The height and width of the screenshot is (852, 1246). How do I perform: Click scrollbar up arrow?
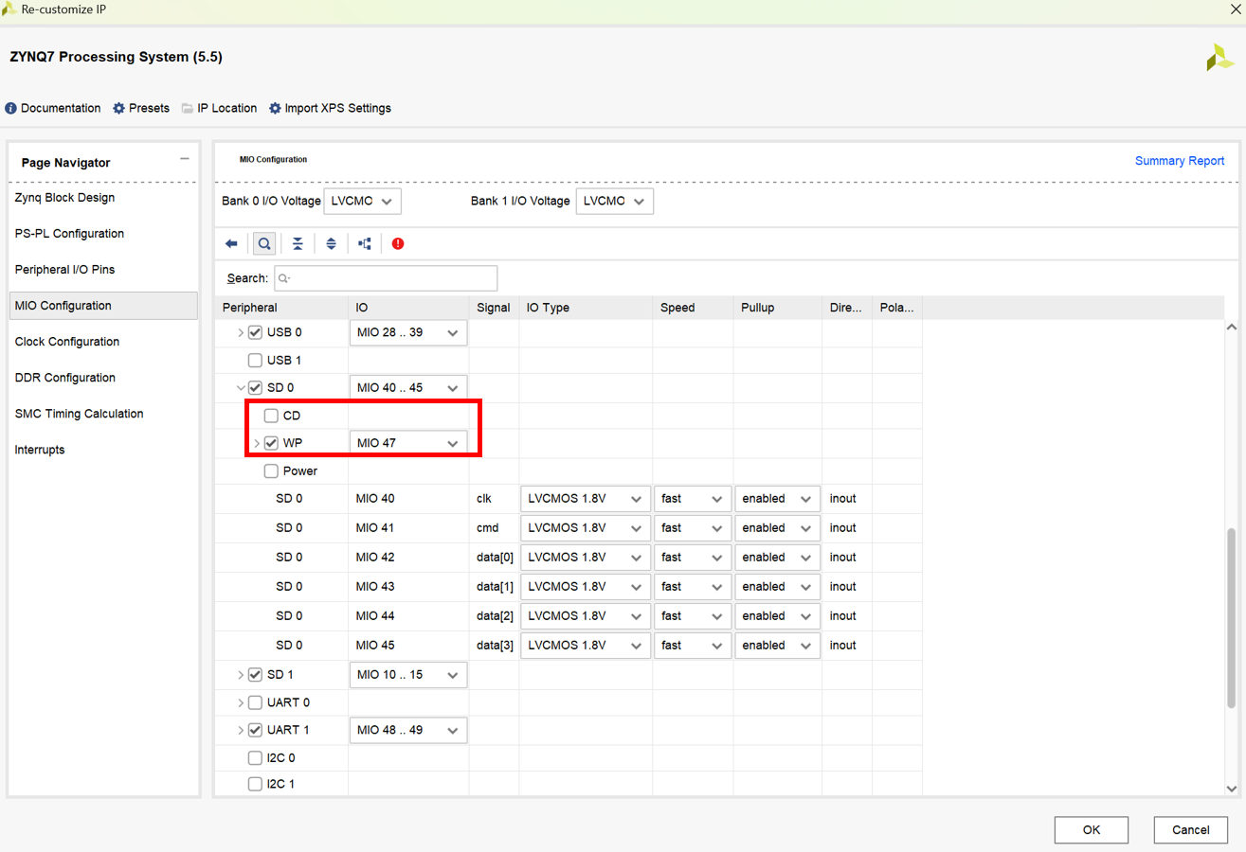[1232, 327]
